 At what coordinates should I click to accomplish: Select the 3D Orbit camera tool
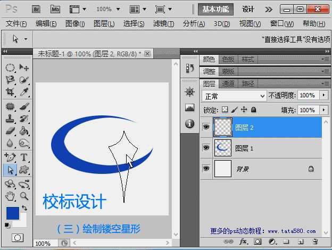pyautogui.click(x=24, y=184)
